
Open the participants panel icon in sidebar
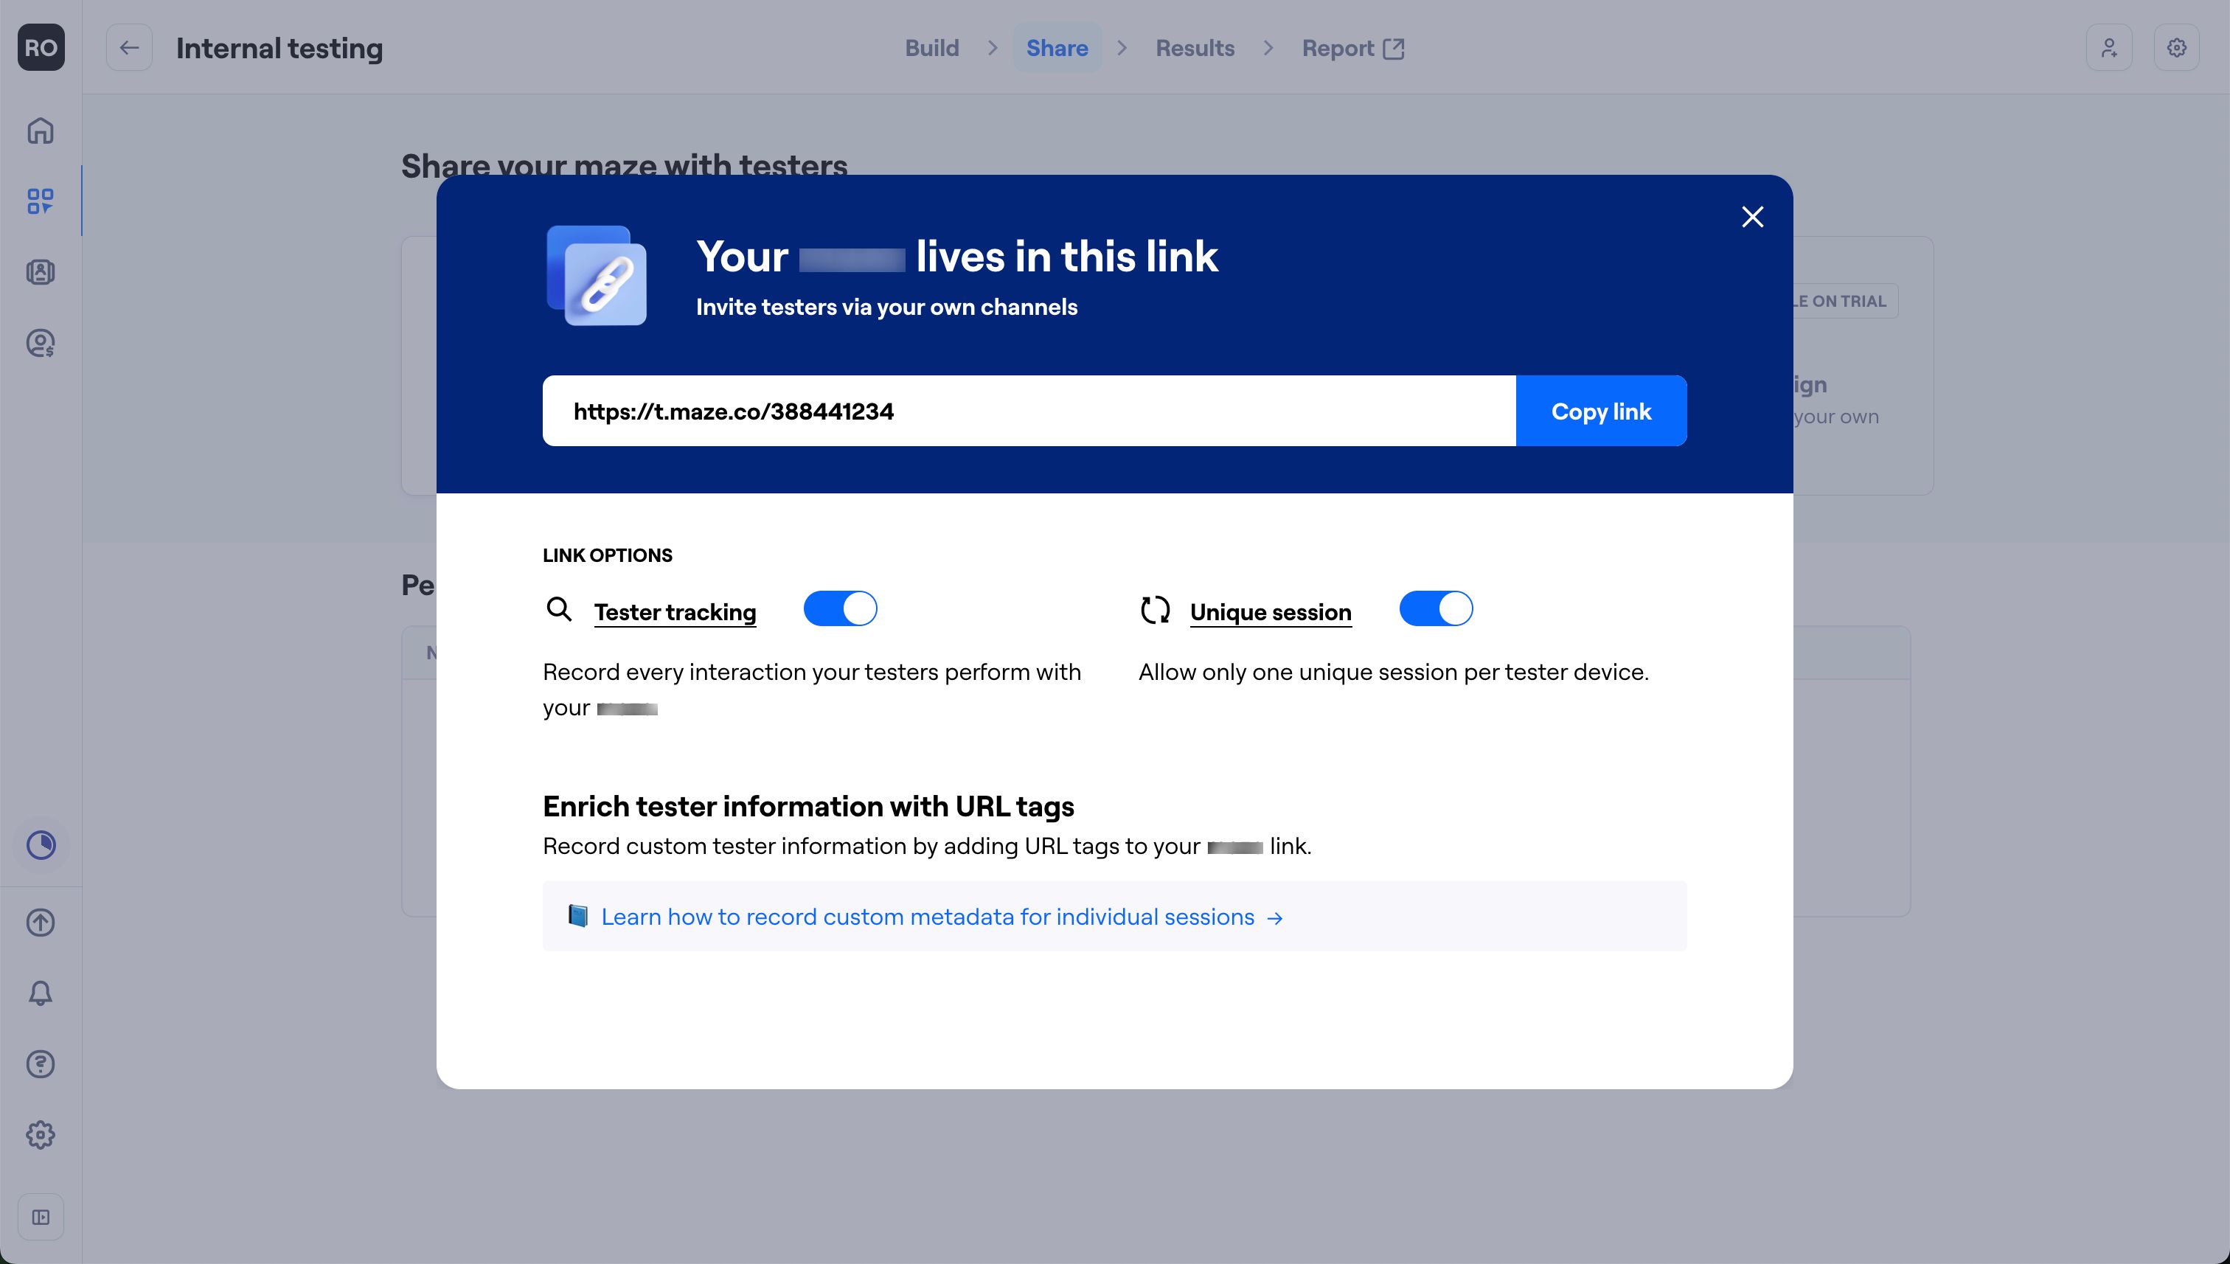(x=41, y=273)
